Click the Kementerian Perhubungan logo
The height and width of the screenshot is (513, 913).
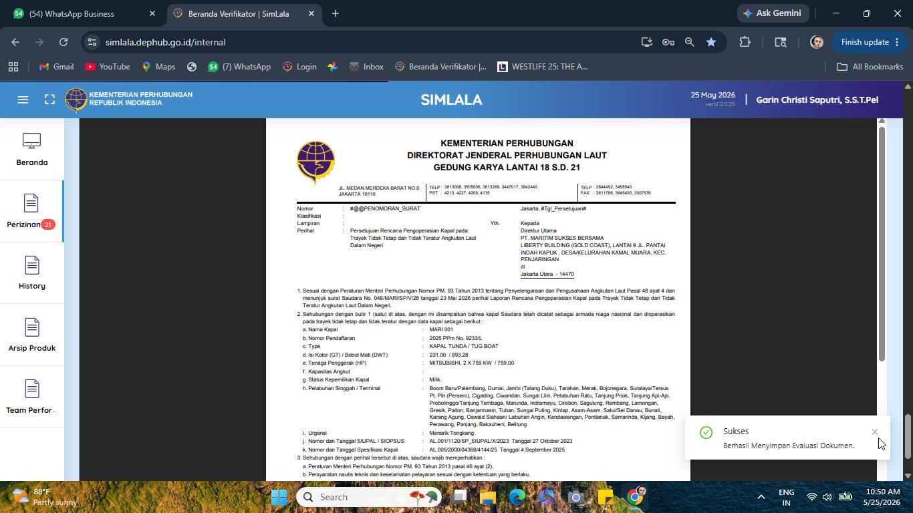pyautogui.click(x=76, y=100)
